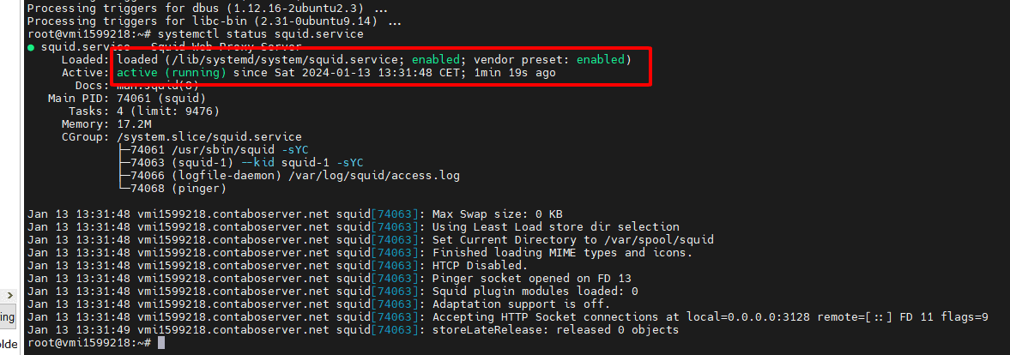Click the partially visible button ending in "ing"

[8, 317]
